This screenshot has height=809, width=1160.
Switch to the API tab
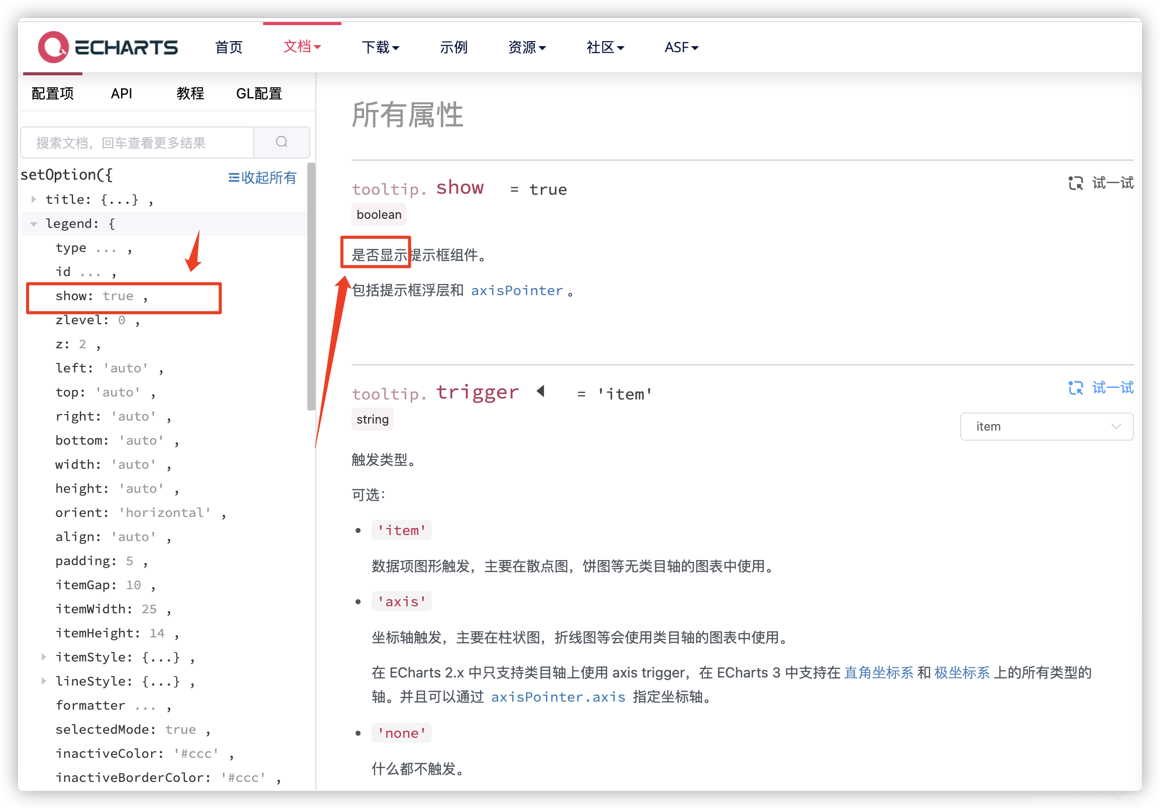[x=121, y=93]
